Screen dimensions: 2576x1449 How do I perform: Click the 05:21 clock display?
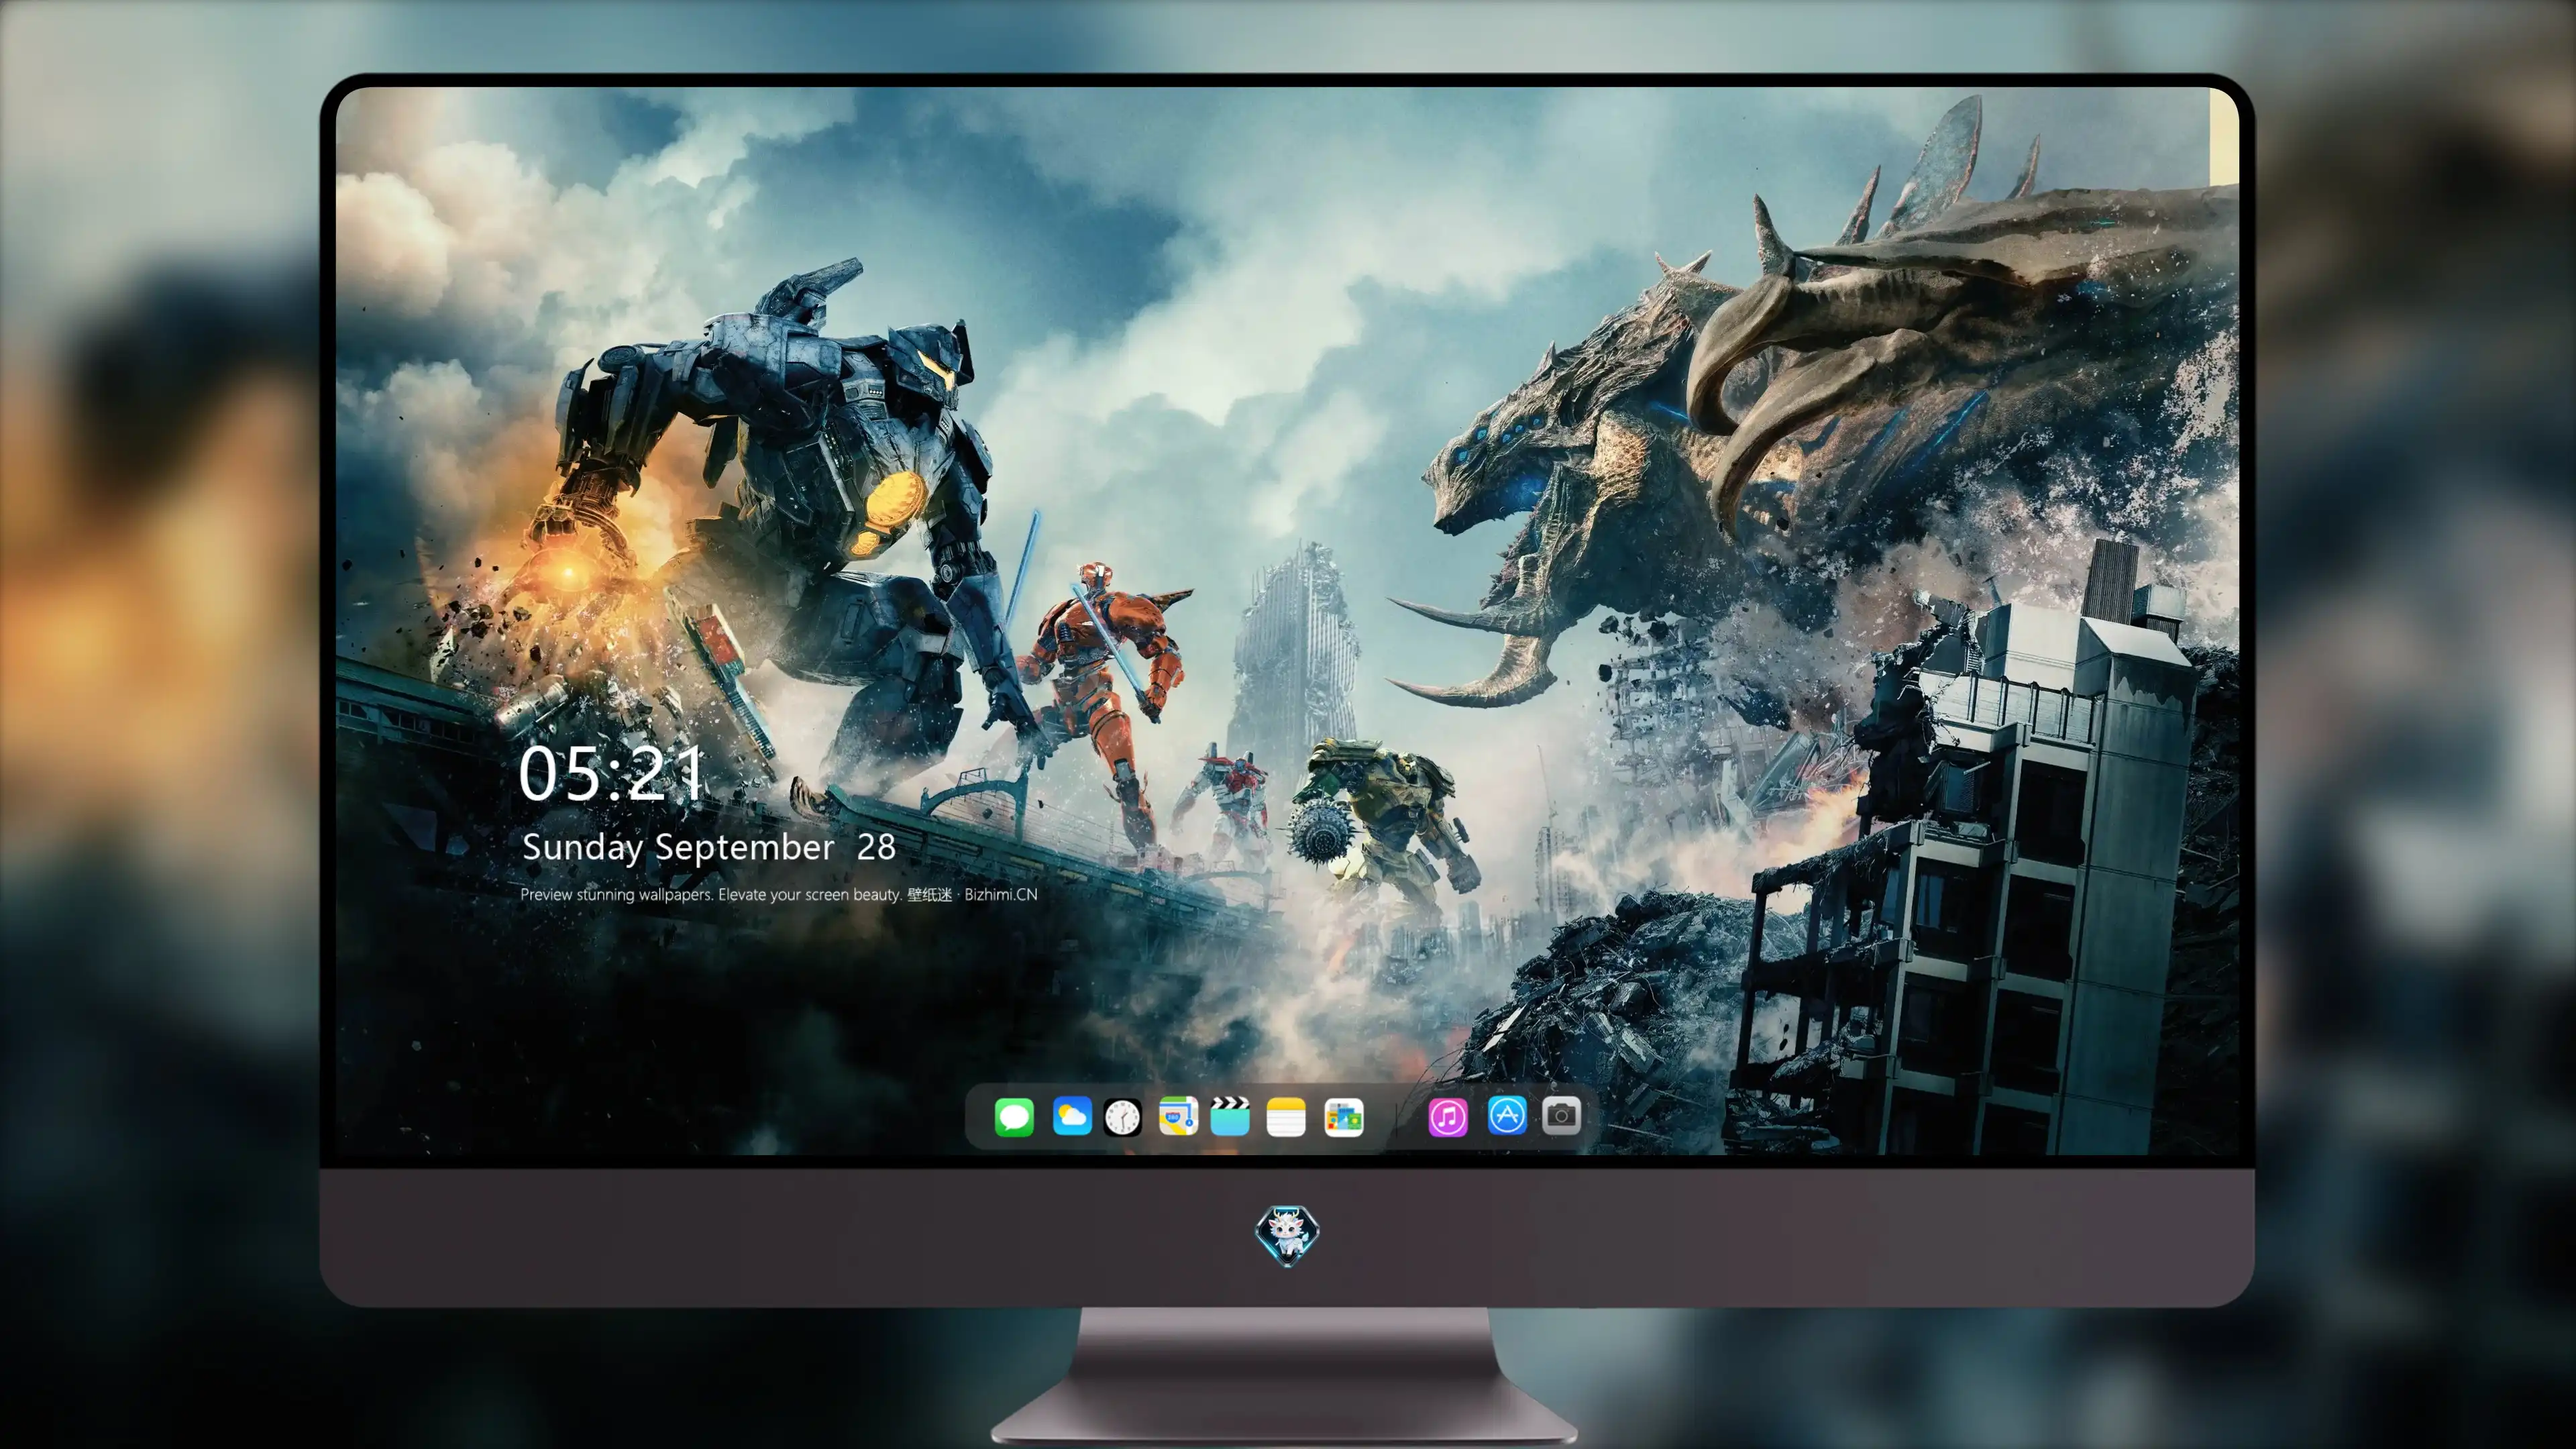coord(611,773)
